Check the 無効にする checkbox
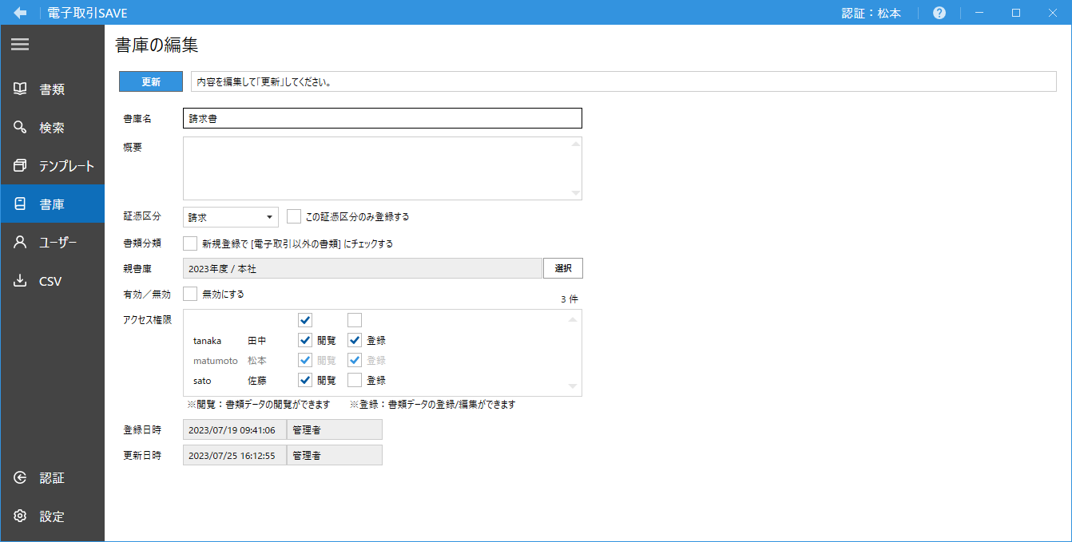 pos(189,294)
